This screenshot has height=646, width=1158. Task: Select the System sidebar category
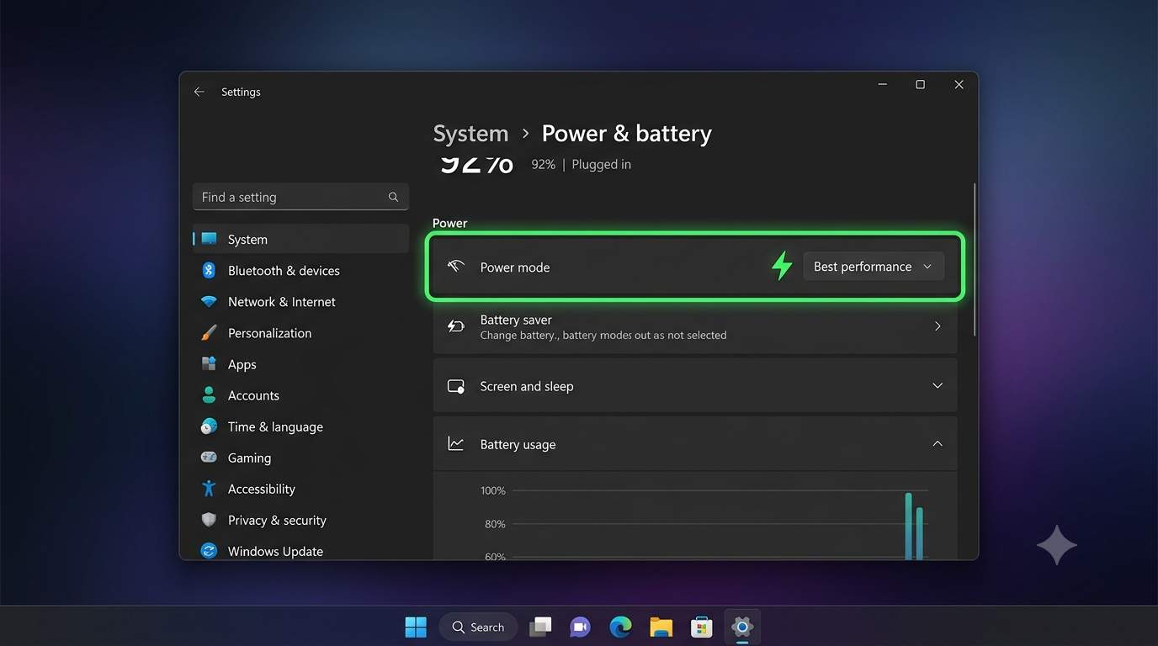pos(300,239)
